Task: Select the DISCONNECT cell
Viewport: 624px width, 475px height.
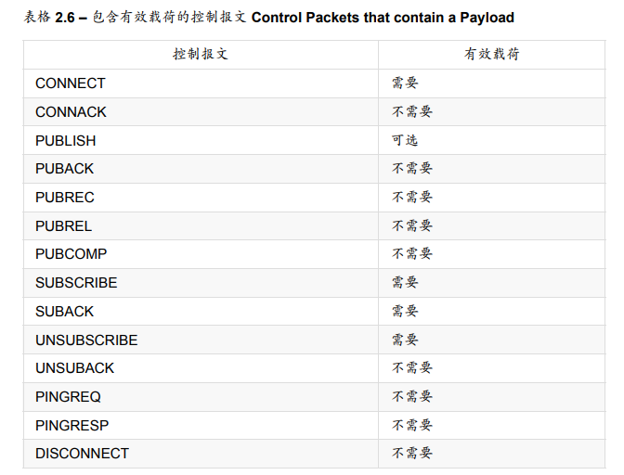Action: [x=82, y=454]
